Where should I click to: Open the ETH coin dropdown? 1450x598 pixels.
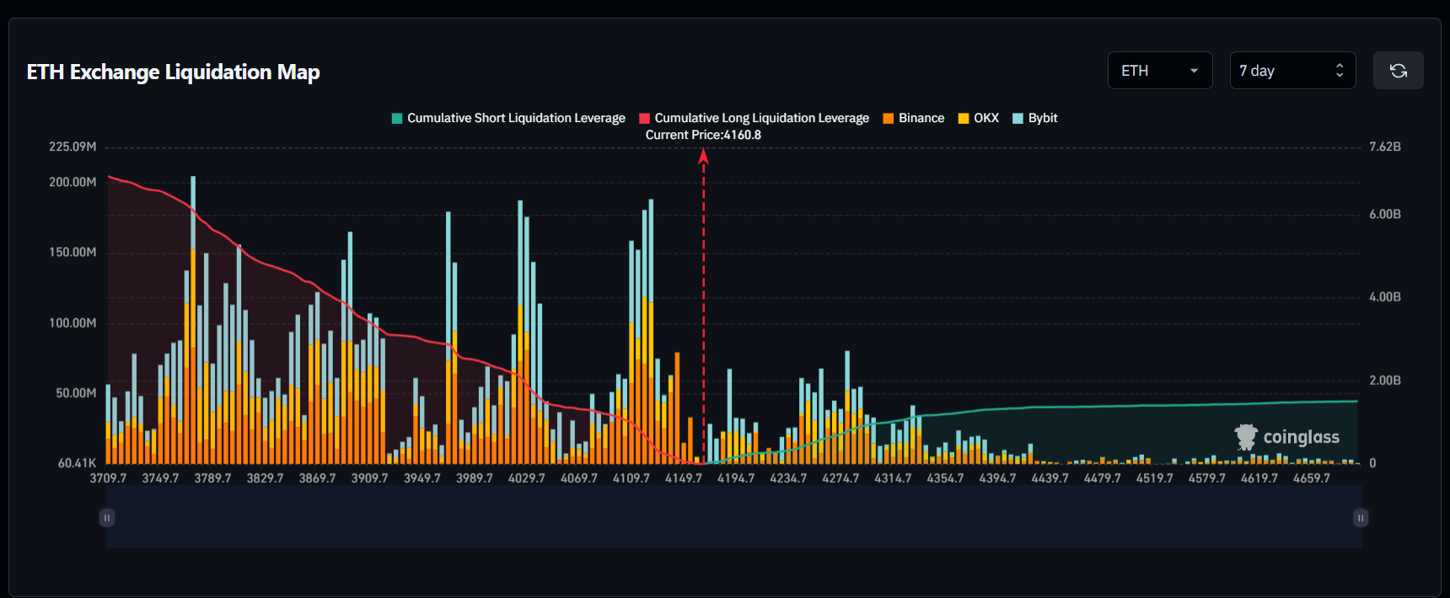pyautogui.click(x=1159, y=71)
